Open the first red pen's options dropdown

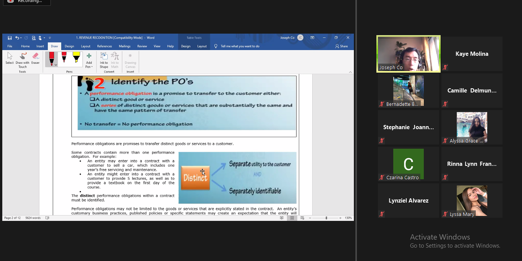pyautogui.click(x=56, y=65)
